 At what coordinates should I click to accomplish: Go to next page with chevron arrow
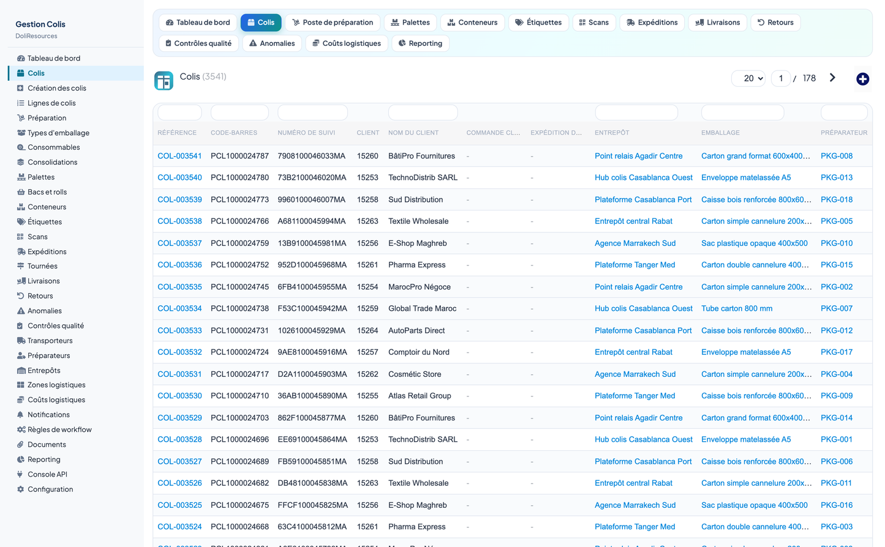point(832,78)
